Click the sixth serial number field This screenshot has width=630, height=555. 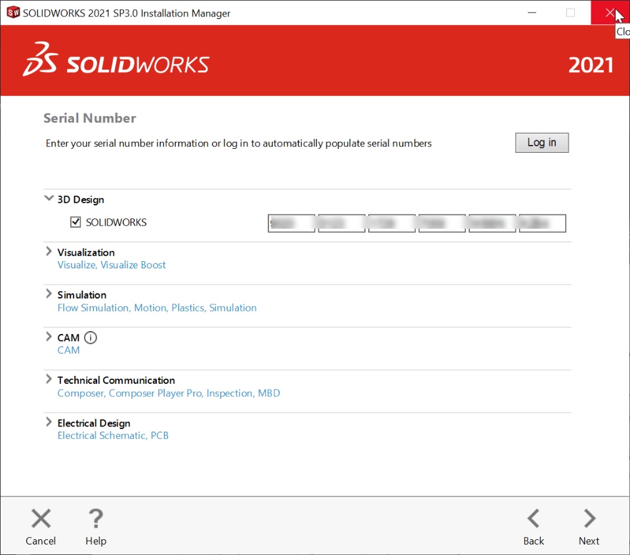tap(543, 223)
